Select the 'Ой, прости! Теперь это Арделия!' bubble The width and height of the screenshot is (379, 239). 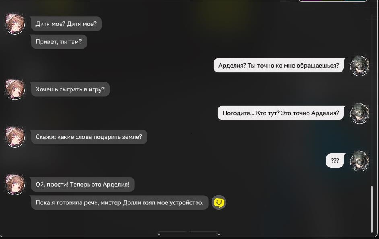pos(82,184)
